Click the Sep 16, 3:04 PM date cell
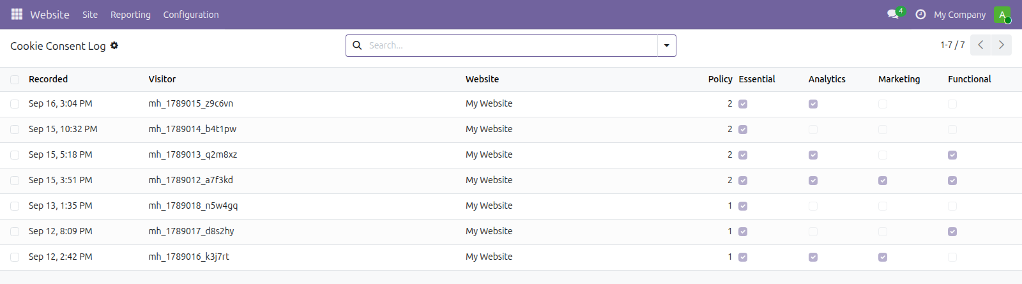 click(61, 103)
